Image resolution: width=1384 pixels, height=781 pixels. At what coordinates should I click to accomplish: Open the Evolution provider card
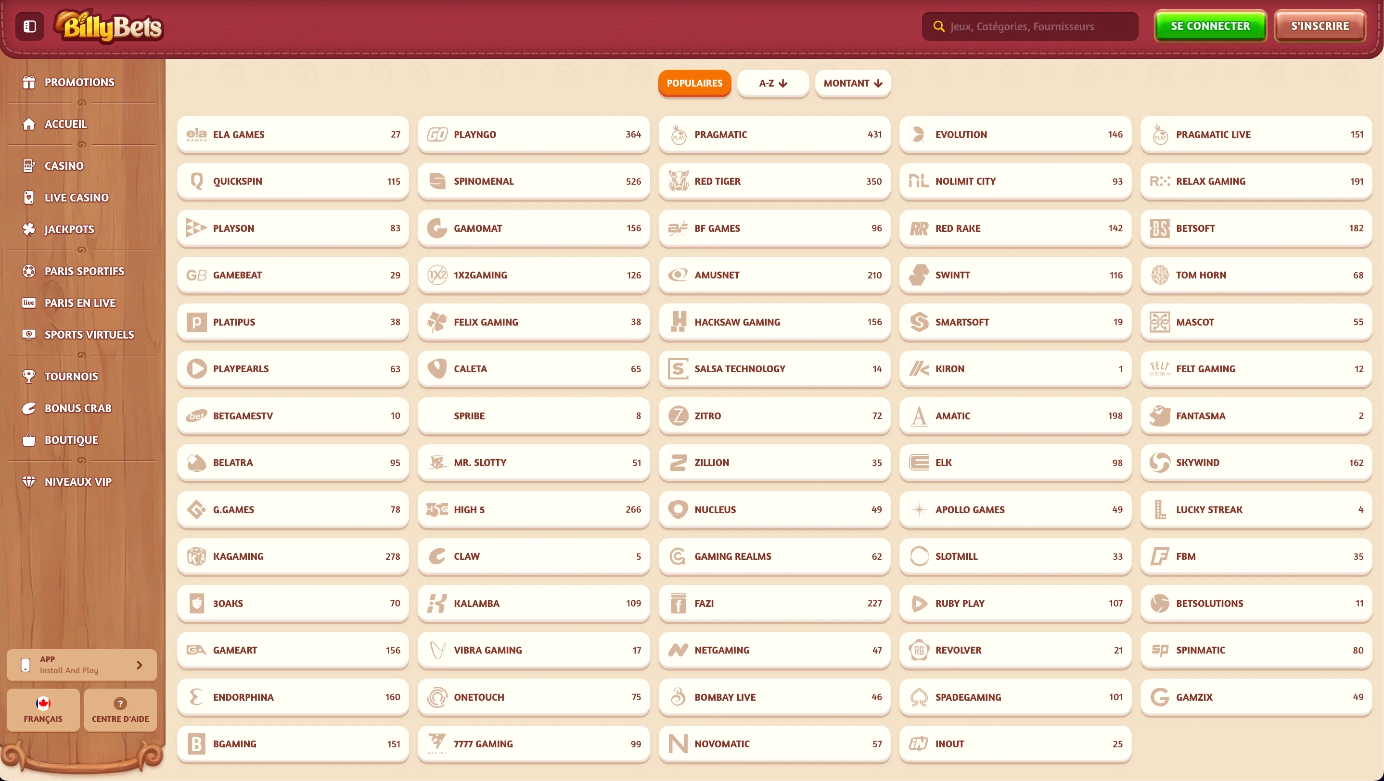pyautogui.click(x=1015, y=134)
